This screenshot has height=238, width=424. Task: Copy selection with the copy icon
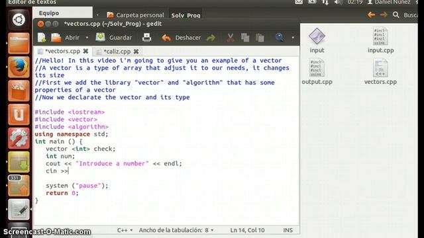pyautogui.click(x=245, y=38)
